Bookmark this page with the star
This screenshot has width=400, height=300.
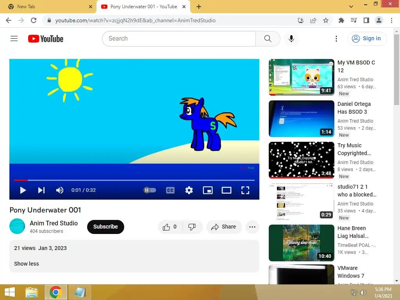[326, 20]
